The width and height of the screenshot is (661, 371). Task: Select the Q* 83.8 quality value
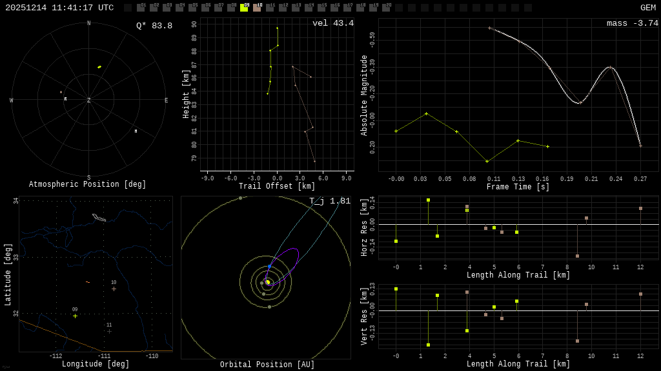[154, 26]
